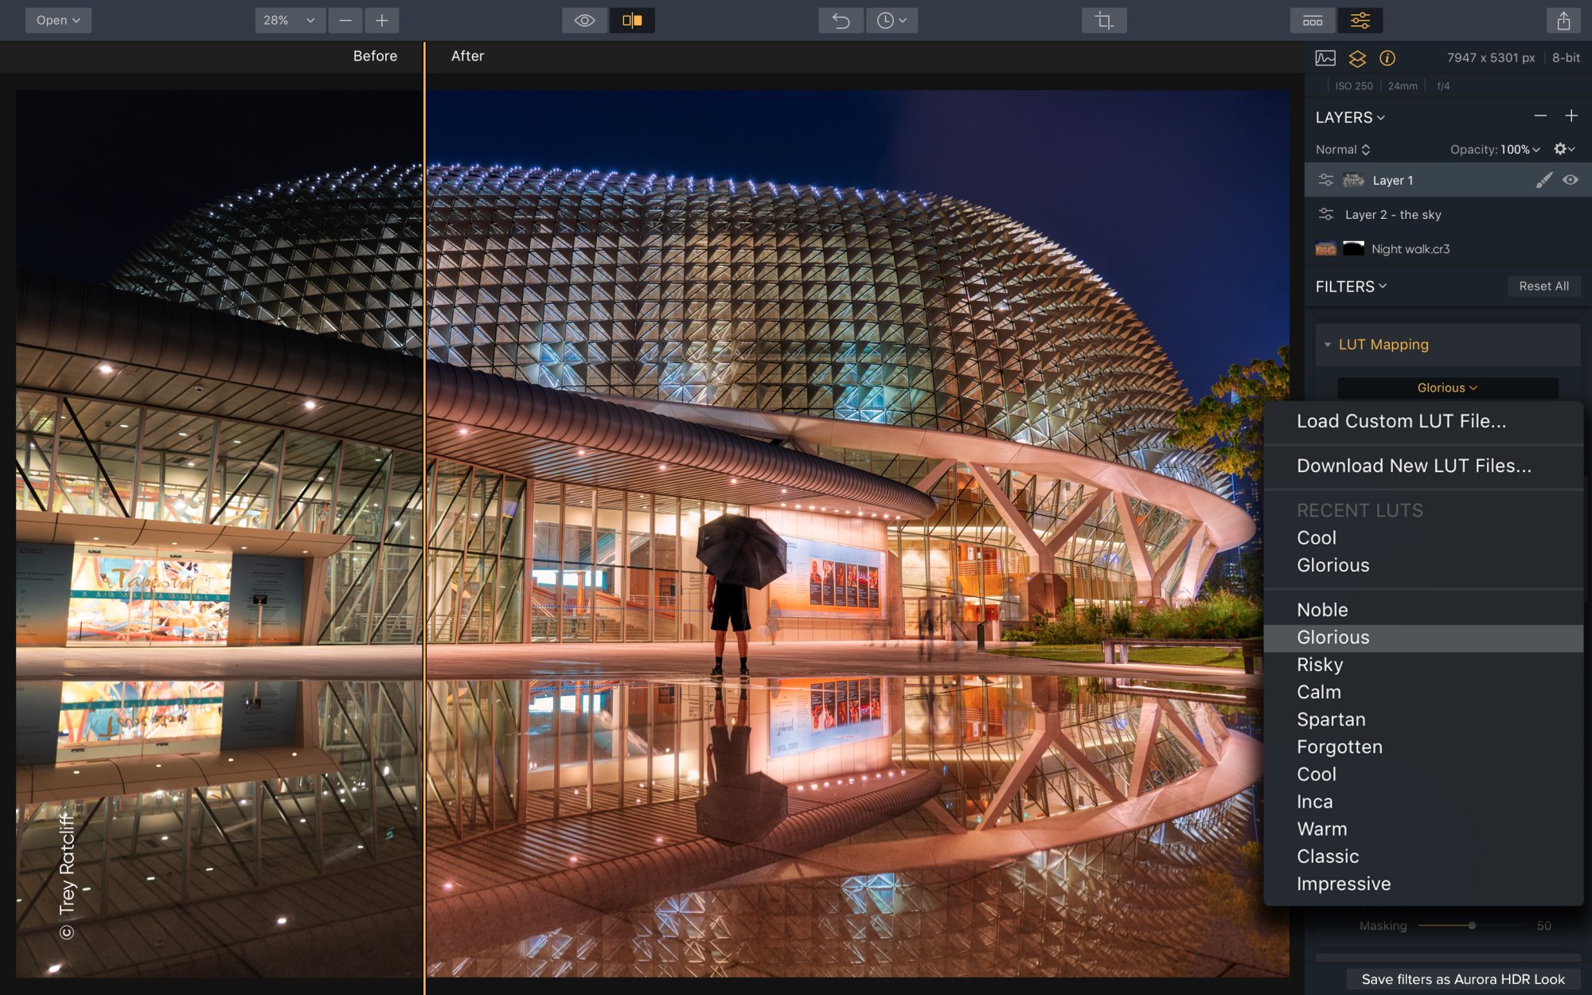Show the presets filmstrip panel icon

[x=1313, y=20]
